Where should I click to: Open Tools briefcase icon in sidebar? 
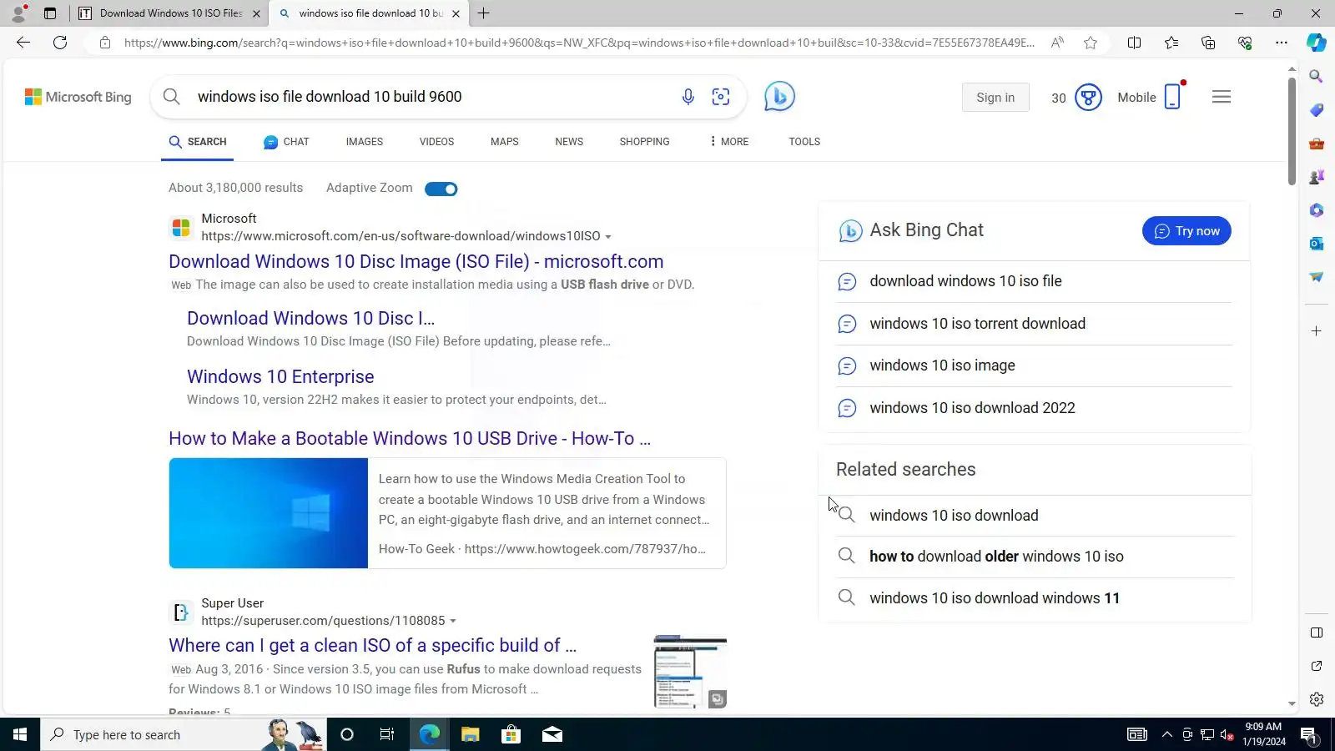1317,144
